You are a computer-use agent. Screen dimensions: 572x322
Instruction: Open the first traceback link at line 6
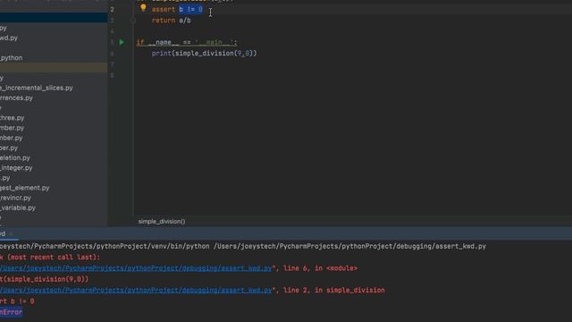(136, 268)
